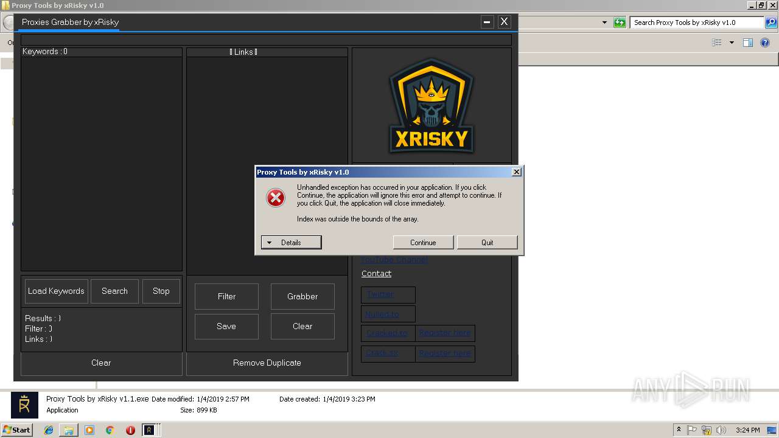
Task: Expand Details in the exception dialog
Action: (291, 242)
